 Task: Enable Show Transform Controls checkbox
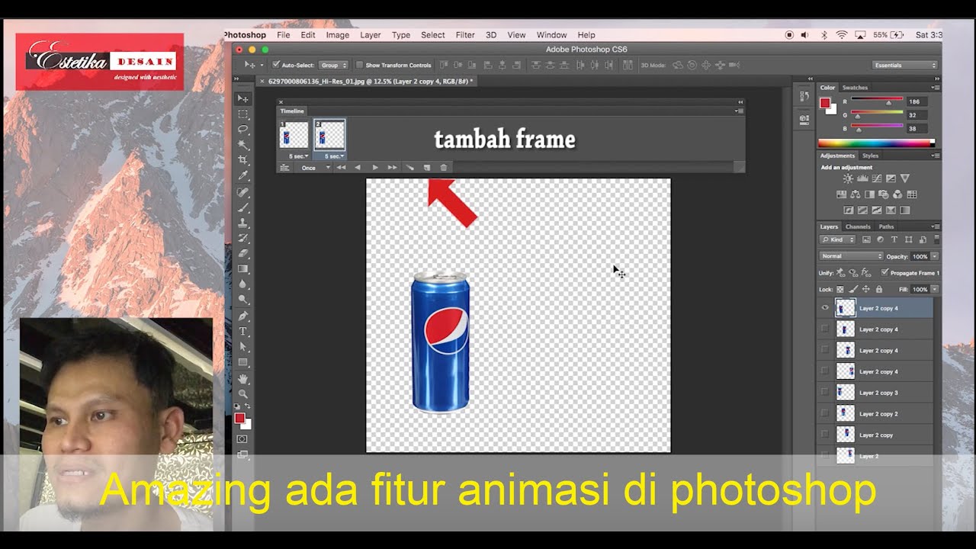[360, 65]
